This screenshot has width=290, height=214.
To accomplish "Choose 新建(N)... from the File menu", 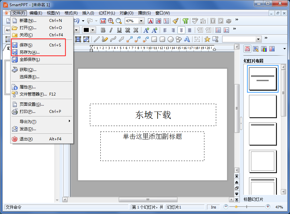I will 42,21.
